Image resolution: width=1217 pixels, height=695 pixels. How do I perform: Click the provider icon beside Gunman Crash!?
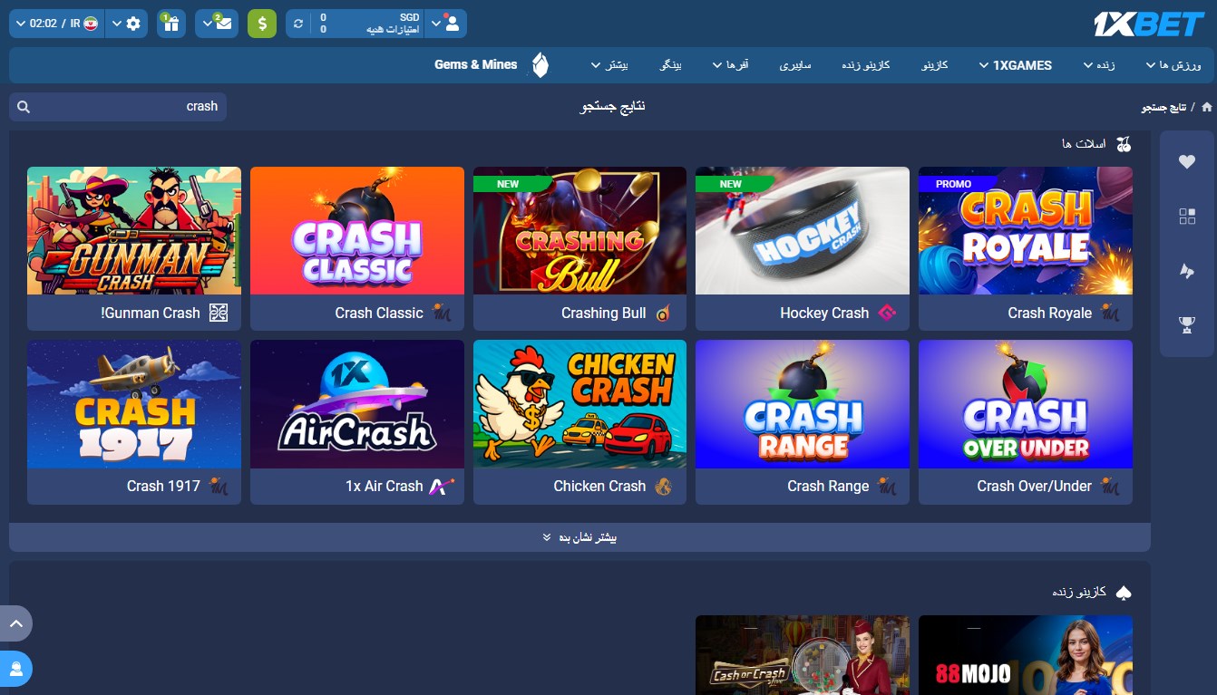[218, 313]
